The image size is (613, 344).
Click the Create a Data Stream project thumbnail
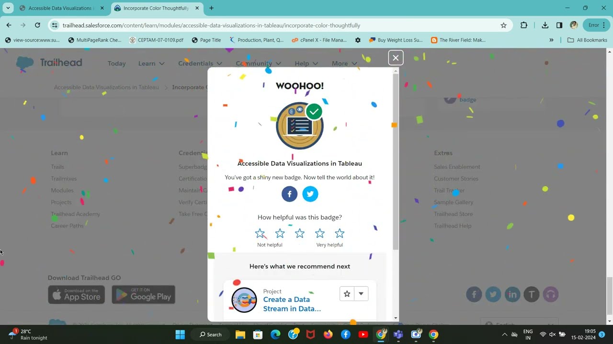[x=244, y=300]
